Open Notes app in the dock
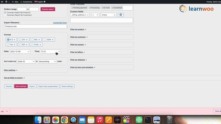The image size is (221, 124). 91,120
